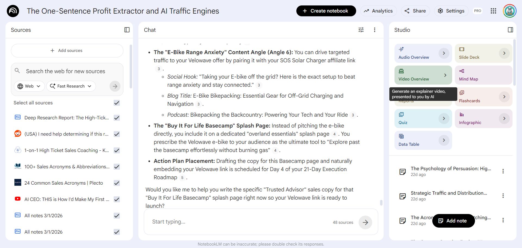Open user profile avatar

[509, 11]
